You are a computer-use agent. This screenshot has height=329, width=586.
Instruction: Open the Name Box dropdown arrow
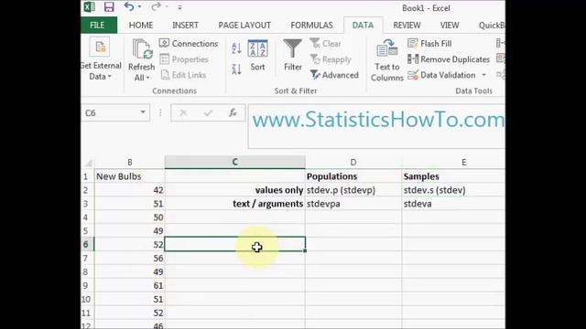pos(143,112)
